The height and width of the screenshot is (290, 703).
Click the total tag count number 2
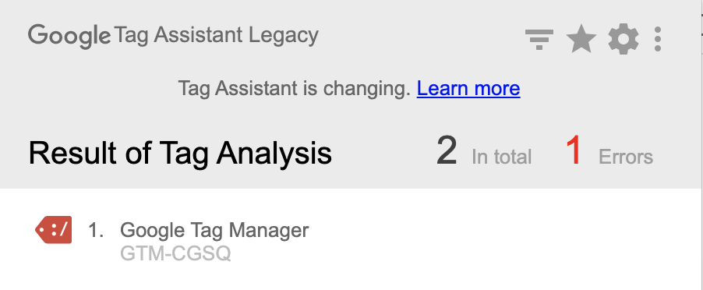(x=447, y=151)
